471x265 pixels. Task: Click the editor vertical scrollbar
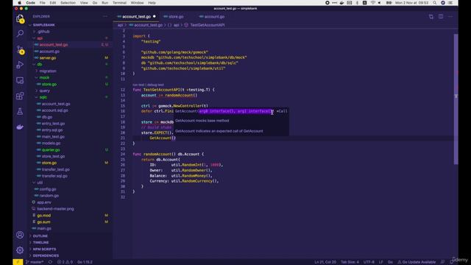(456, 99)
